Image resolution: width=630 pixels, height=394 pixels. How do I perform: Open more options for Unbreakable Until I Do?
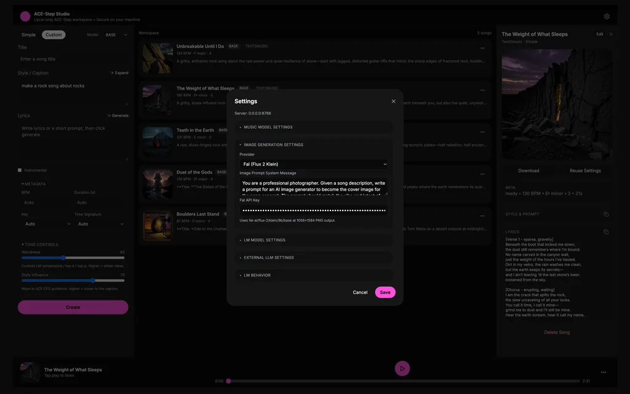pyautogui.click(x=482, y=48)
